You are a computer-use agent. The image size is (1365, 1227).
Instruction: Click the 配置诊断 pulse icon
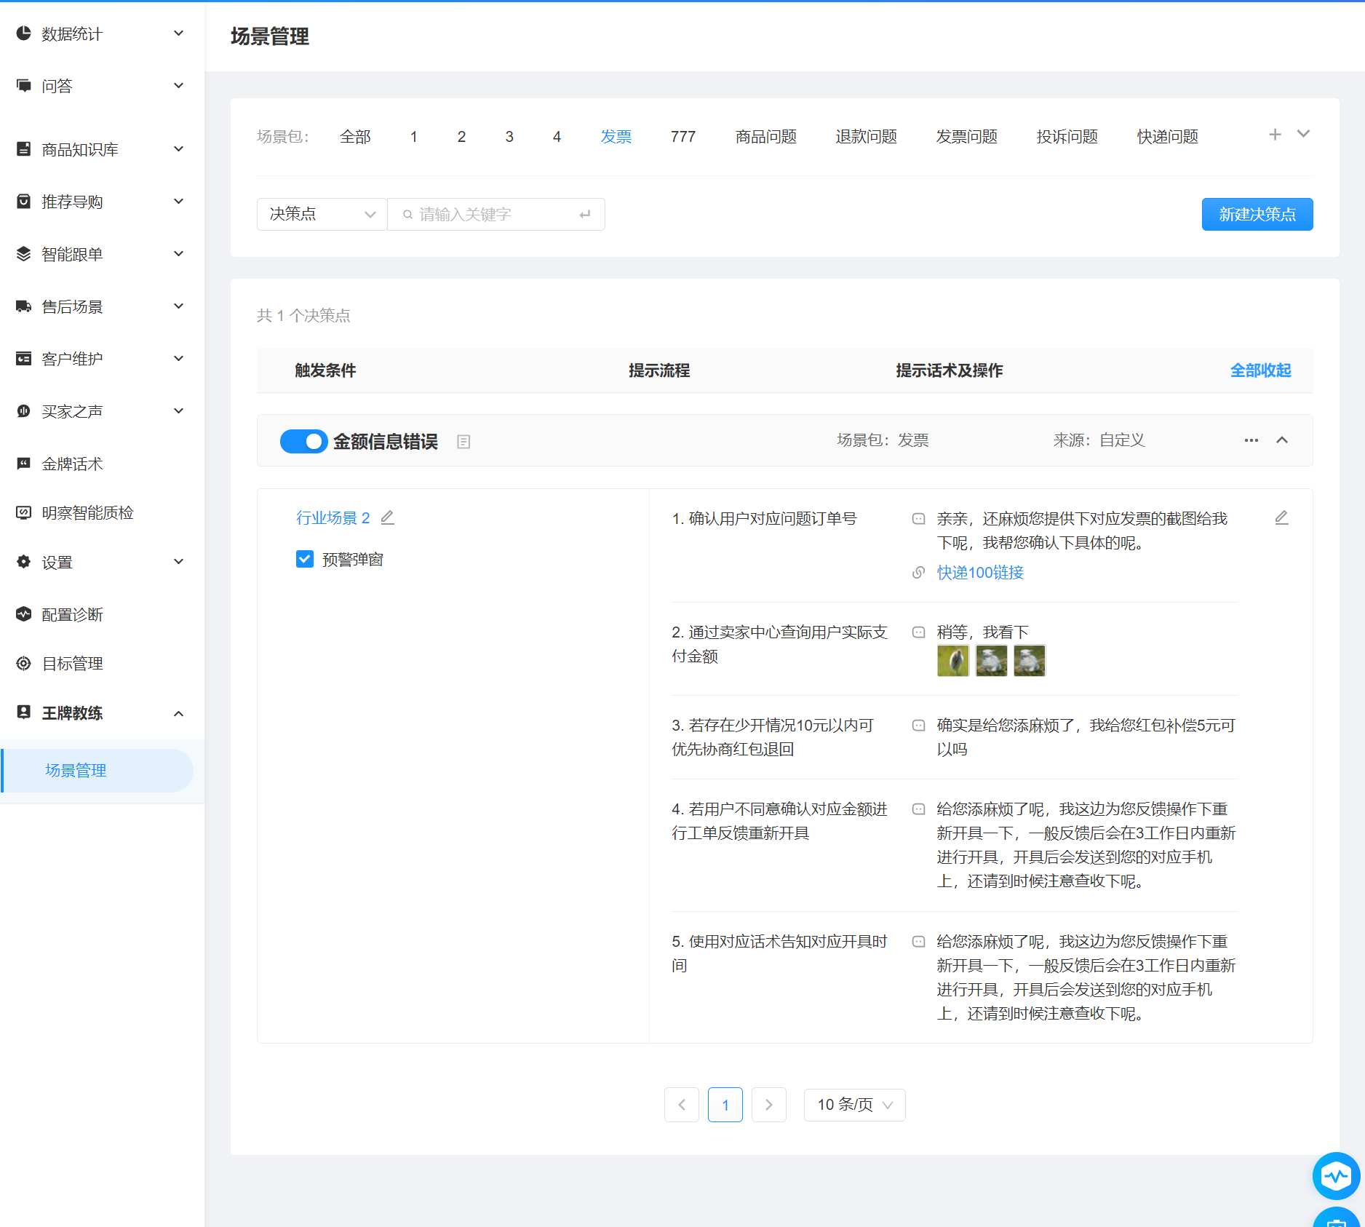(x=24, y=614)
